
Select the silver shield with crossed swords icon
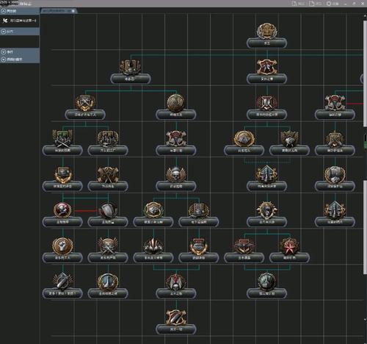[x=266, y=103]
